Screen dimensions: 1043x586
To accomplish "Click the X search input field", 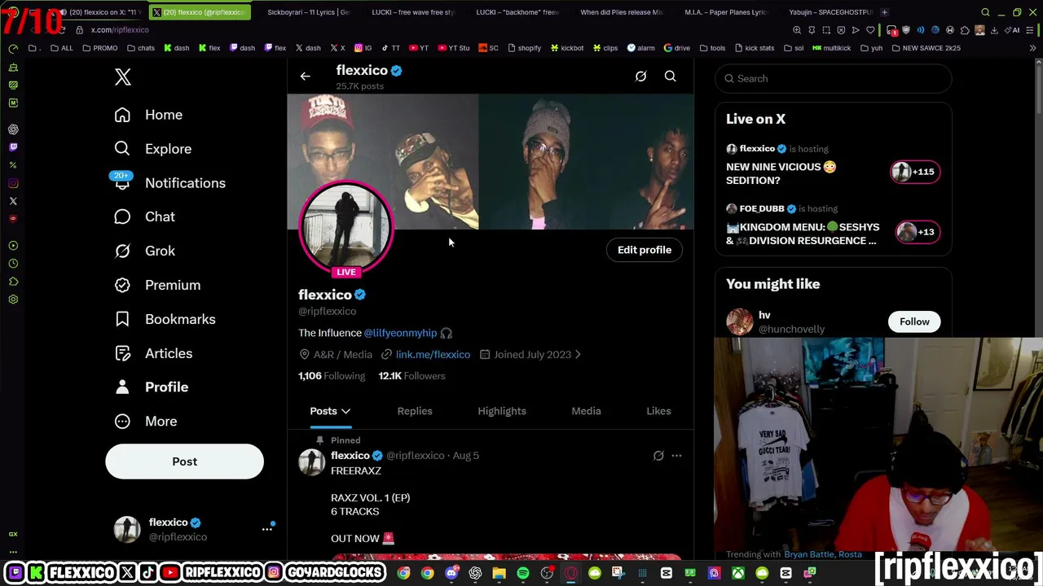I will pos(833,78).
